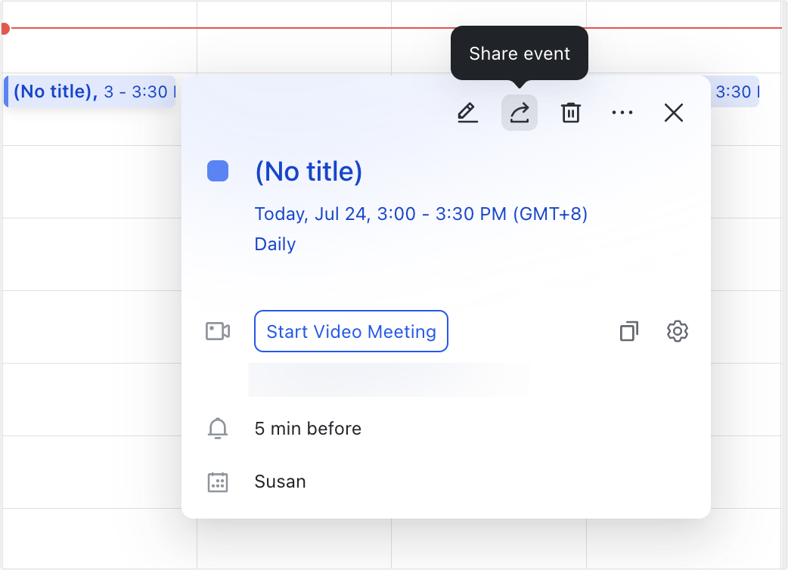Click the "Susan" calendar owner text

pos(280,482)
